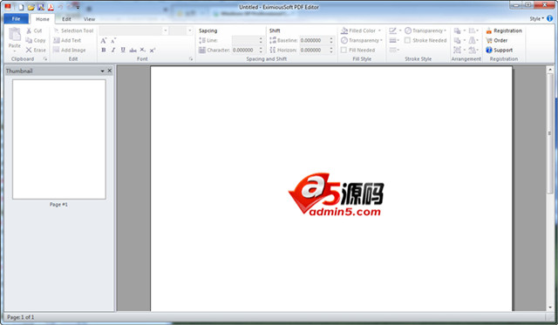
Task: Switch to the View ribbon tab
Action: coord(89,19)
